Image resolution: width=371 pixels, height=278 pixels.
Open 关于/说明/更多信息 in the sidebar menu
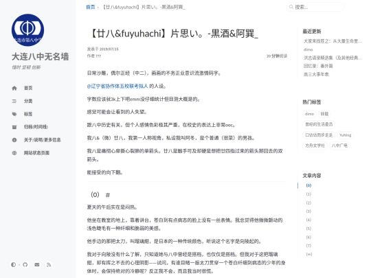pos(42,140)
